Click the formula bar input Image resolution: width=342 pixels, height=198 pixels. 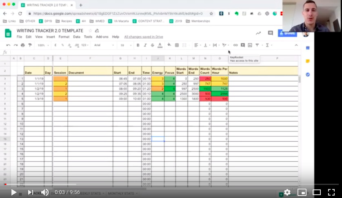(x=155, y=52)
